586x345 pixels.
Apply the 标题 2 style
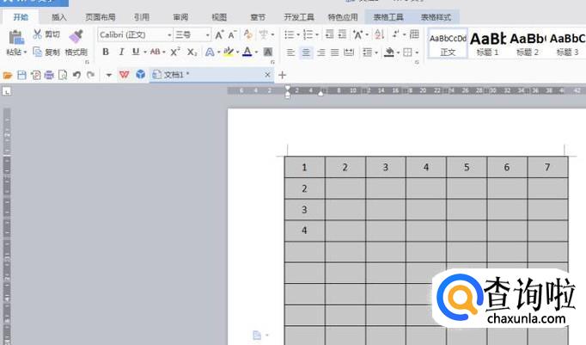(528, 43)
